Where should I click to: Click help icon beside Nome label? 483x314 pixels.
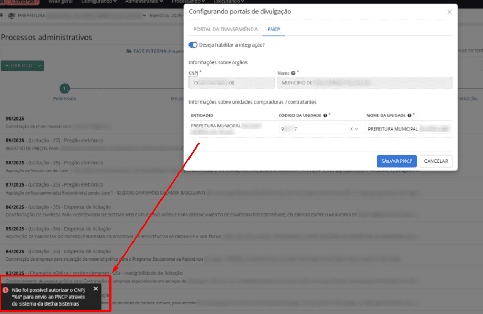293,72
